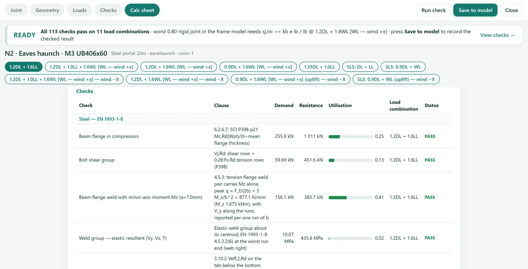Switch to the Joint tab
The height and width of the screenshot is (269, 528).
pyautogui.click(x=16, y=10)
